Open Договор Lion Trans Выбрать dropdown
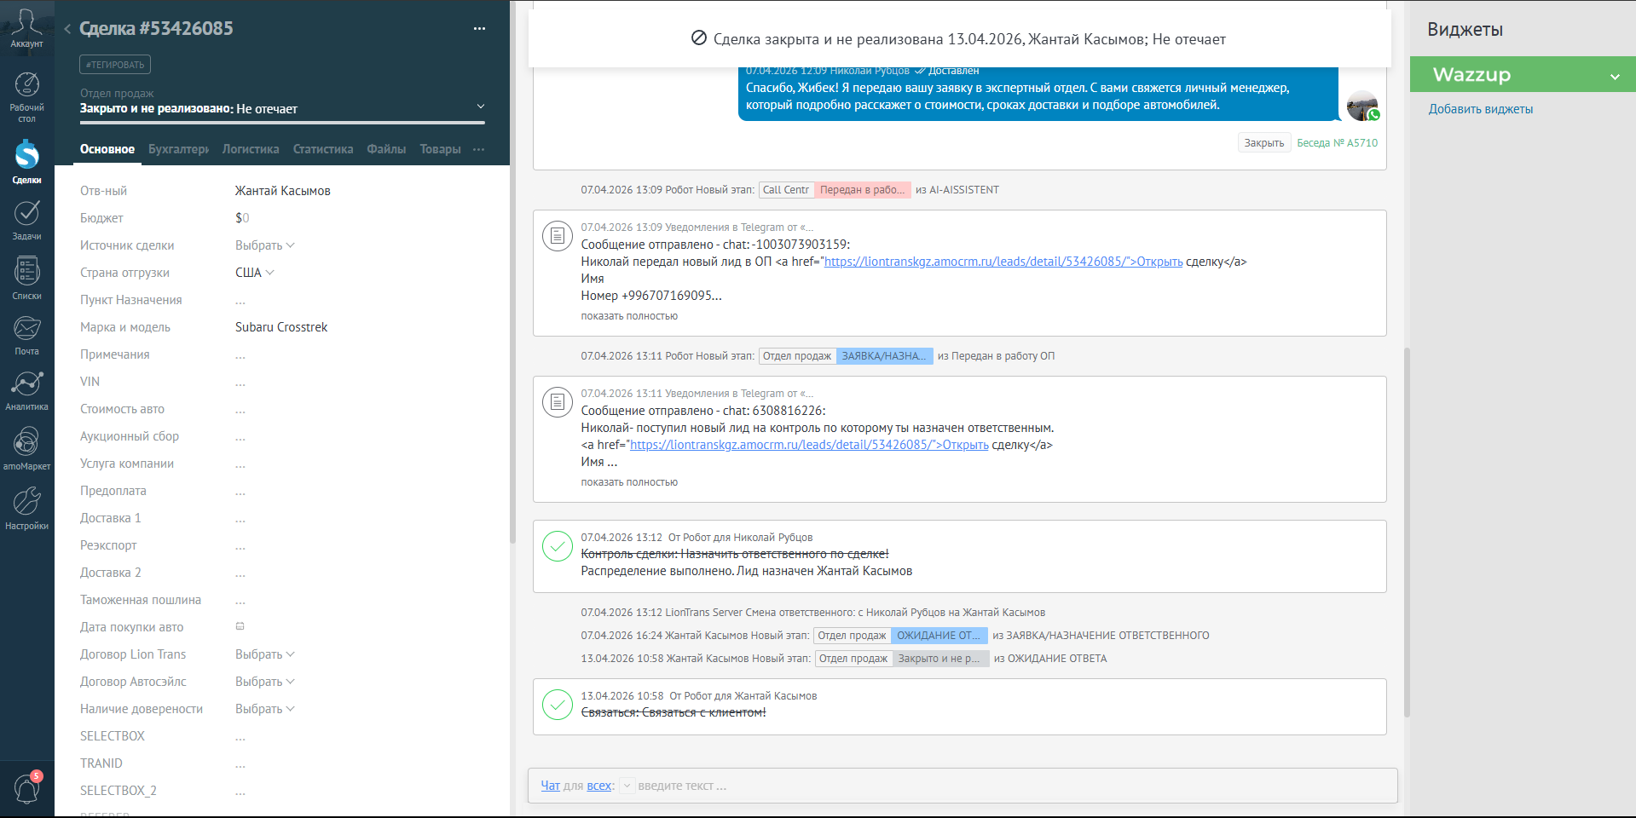The width and height of the screenshot is (1636, 818). tap(265, 654)
